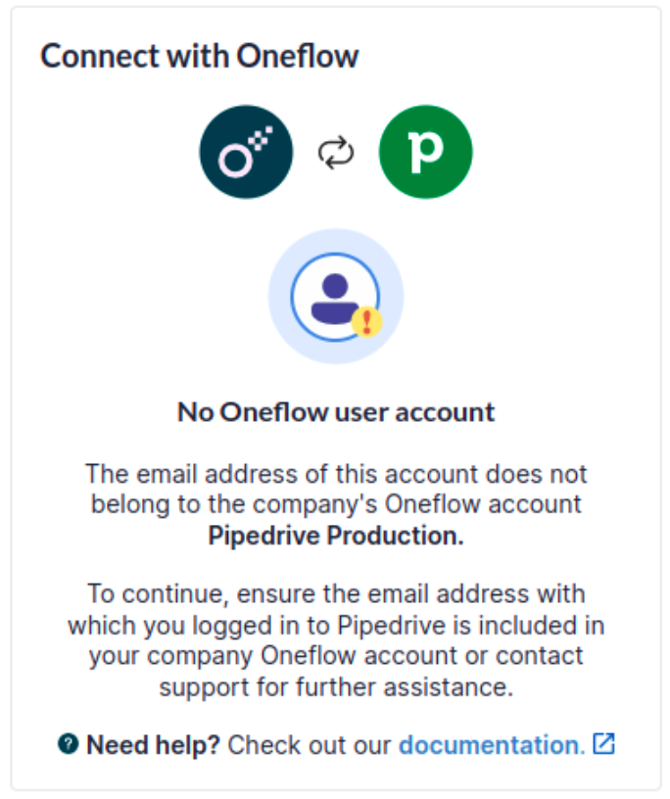Select the Pipedrive Production bold text

[x=335, y=536]
